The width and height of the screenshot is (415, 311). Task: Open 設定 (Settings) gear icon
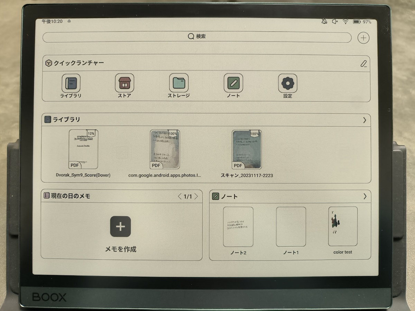(287, 83)
